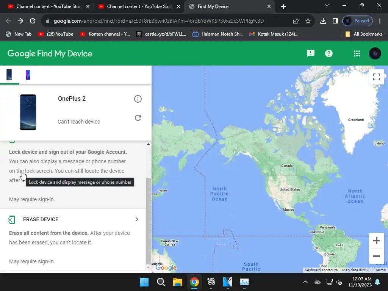
Task: Go forward in browser history
Action: tap(20, 21)
